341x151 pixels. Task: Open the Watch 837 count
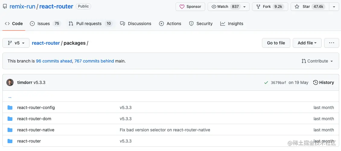pos(235,7)
